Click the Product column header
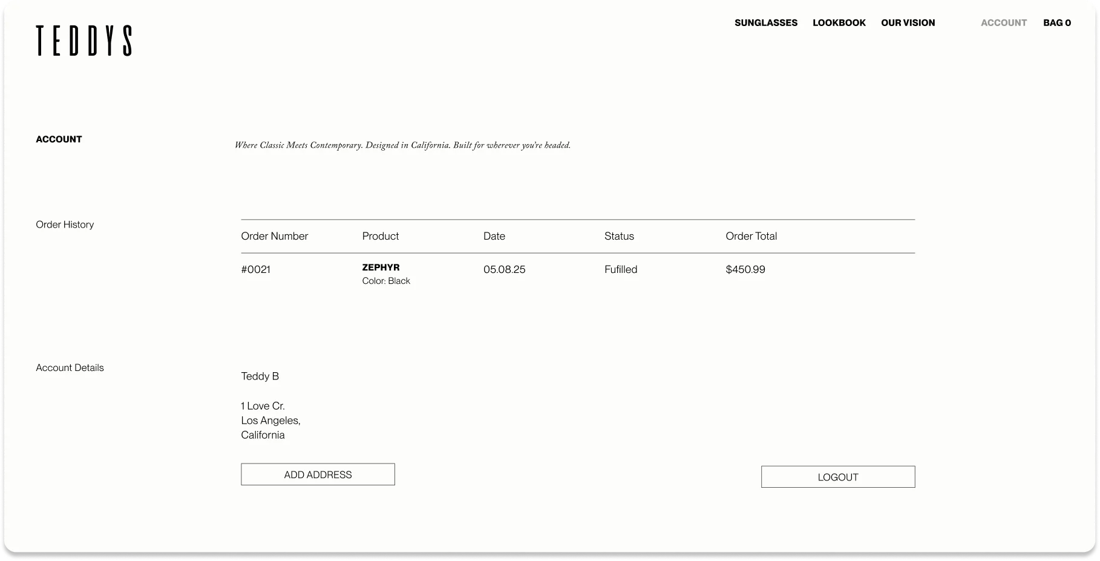 tap(381, 236)
